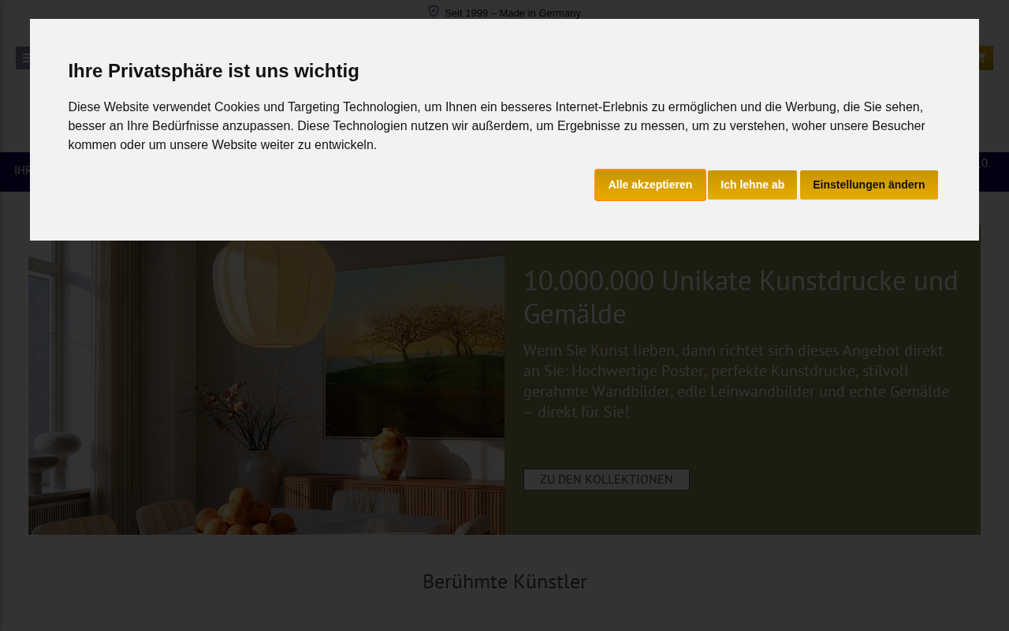Click the Ihre Privatsphäre ist uns wichtig title
Viewport: 1009px width, 631px height.
pos(214,71)
